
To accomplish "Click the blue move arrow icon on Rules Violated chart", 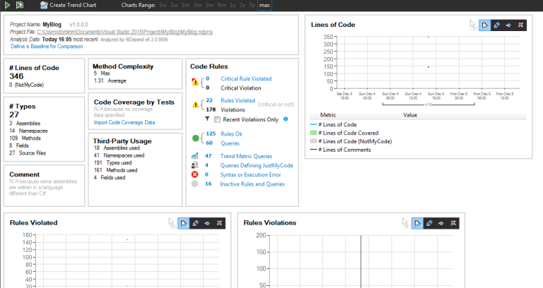I will pos(207,223).
